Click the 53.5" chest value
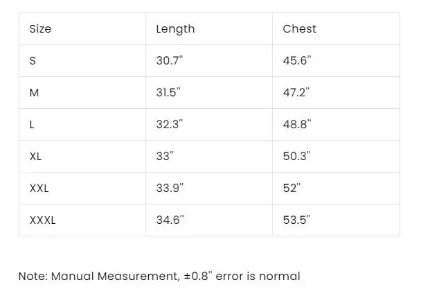The height and width of the screenshot is (289, 421). (x=296, y=220)
